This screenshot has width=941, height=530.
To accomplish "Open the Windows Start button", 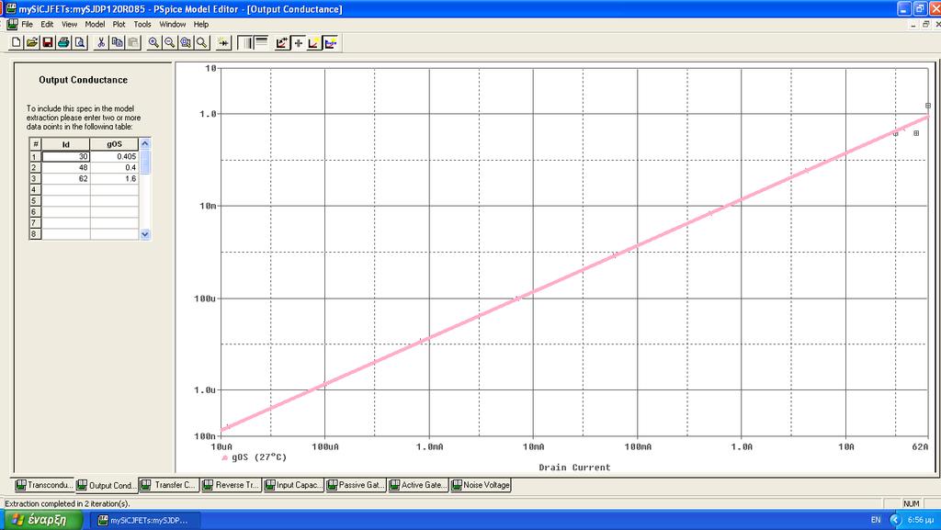I will click(42, 520).
